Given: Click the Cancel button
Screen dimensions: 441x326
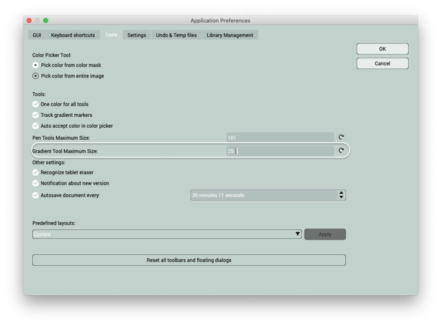Looking at the screenshot, I should [x=382, y=63].
